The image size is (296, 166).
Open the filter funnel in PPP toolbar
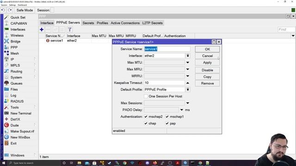coord(70,30)
